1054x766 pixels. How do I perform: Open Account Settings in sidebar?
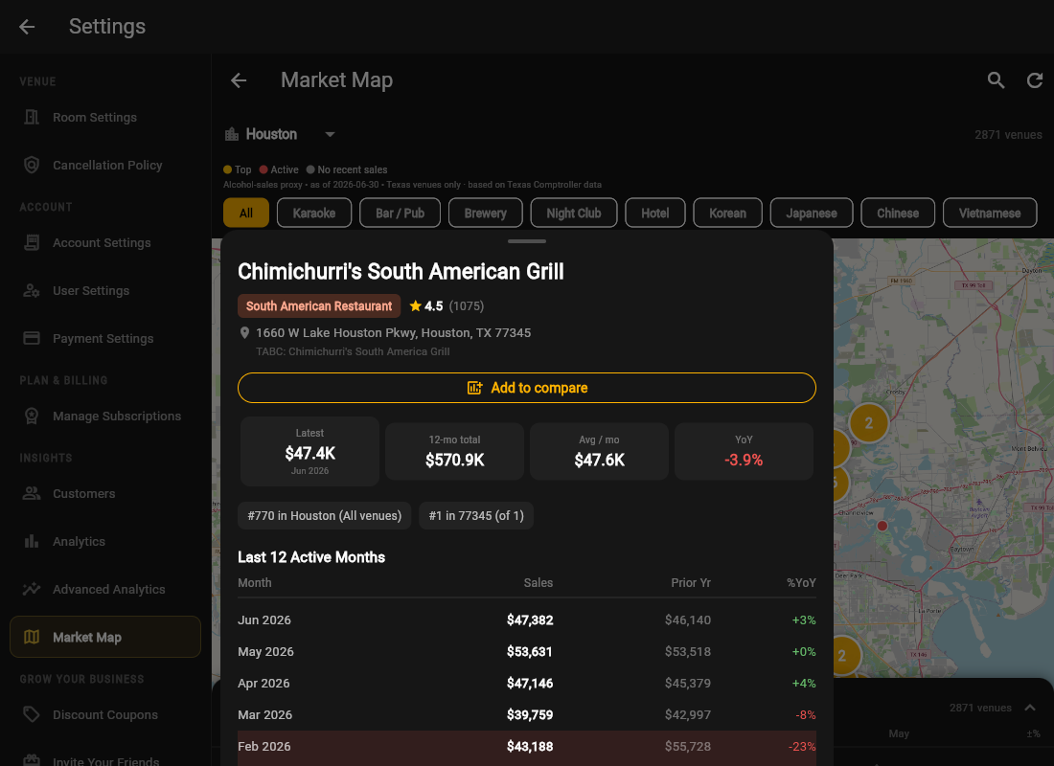click(x=105, y=242)
